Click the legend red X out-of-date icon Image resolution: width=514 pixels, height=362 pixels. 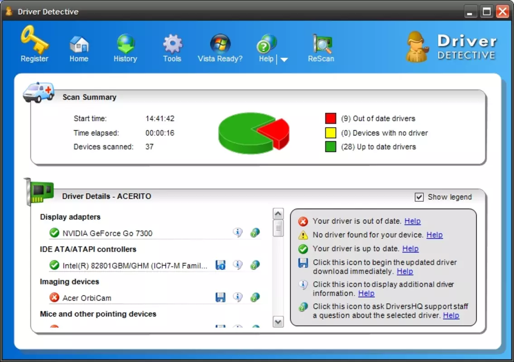tap(303, 221)
